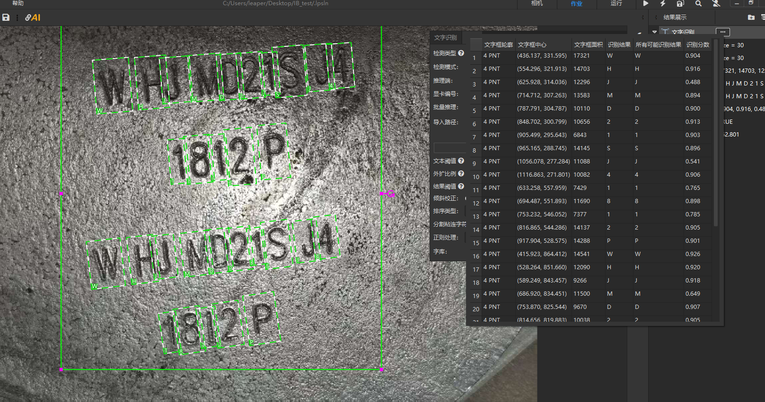Click the save icon in the left toolbar
765x402 pixels.
pos(6,17)
